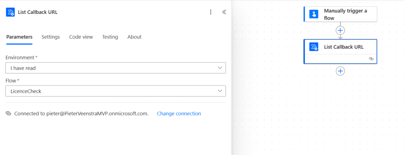The height and width of the screenshot is (155, 404).
Task: Click the link icon on List Callback URL card
Action: 371,59
